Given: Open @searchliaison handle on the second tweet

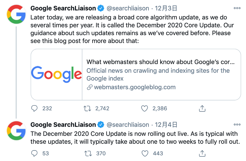Looking at the screenshot, I should coord(128,125).
